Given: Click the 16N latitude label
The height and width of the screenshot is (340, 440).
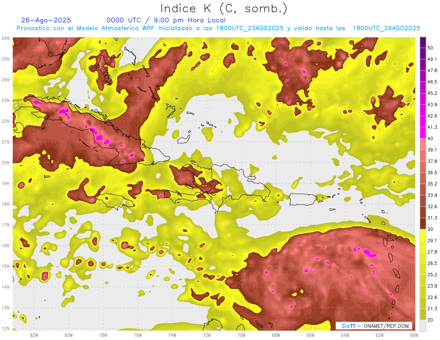Looking at the screenshot, I should point(5,245).
